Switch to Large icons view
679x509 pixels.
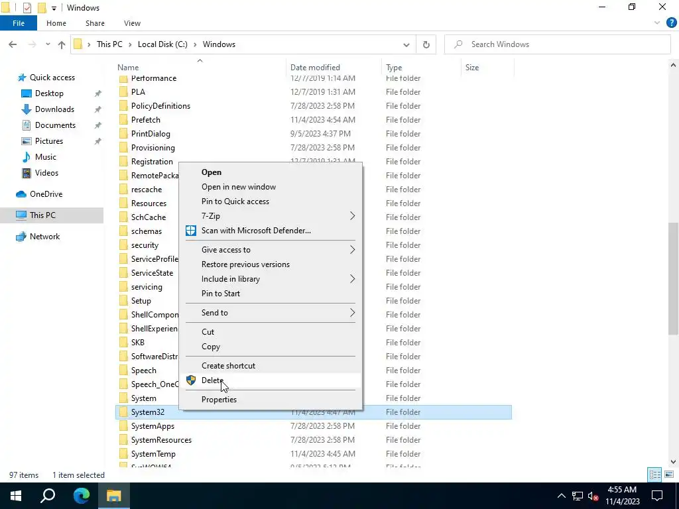(x=669, y=475)
